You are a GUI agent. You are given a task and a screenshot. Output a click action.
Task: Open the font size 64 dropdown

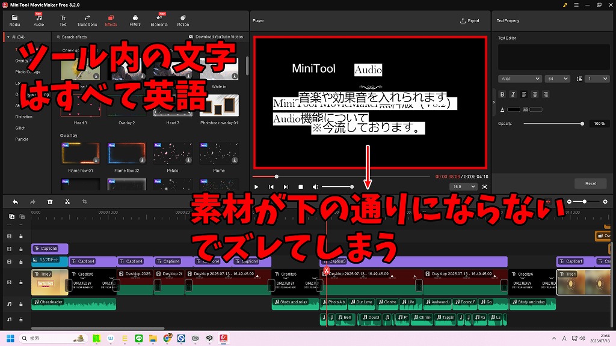tap(557, 79)
